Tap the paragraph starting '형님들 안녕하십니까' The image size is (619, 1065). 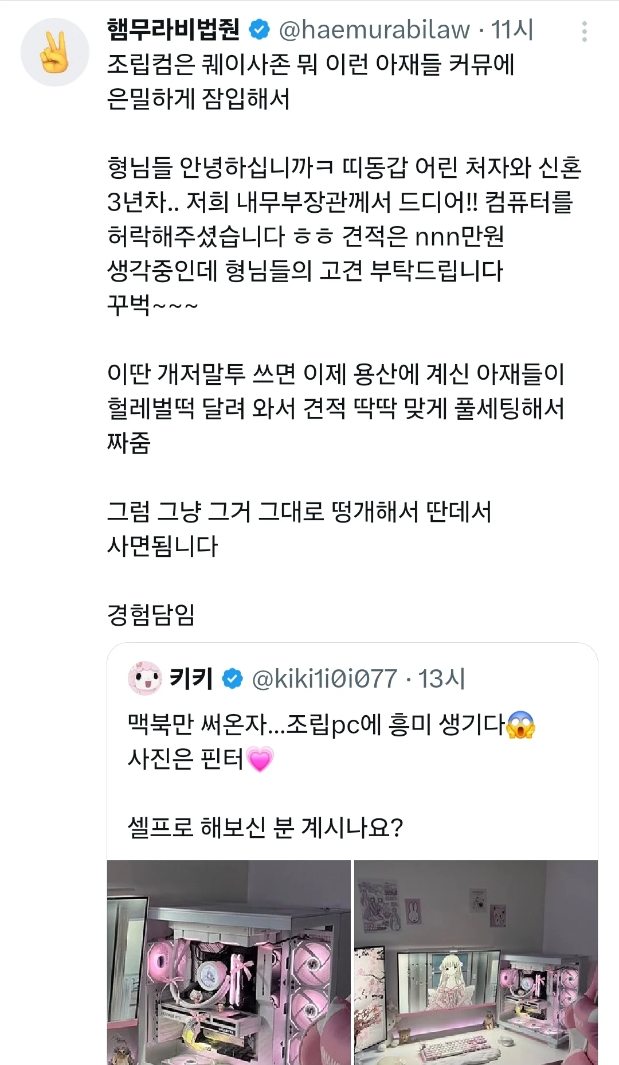pyautogui.click(x=344, y=235)
